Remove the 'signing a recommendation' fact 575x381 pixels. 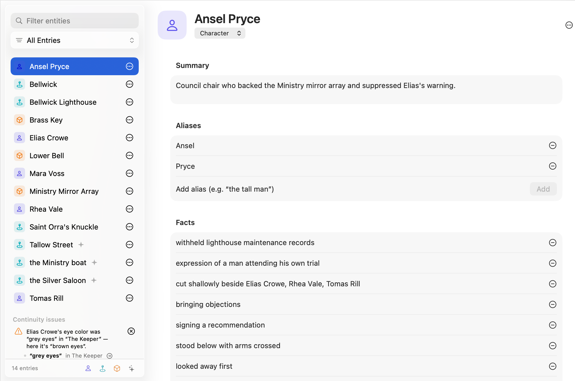[552, 325]
